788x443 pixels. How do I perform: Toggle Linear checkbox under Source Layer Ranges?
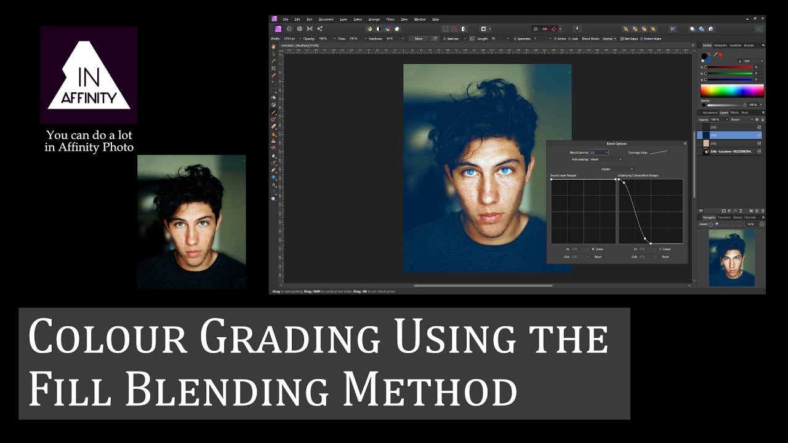pos(593,249)
